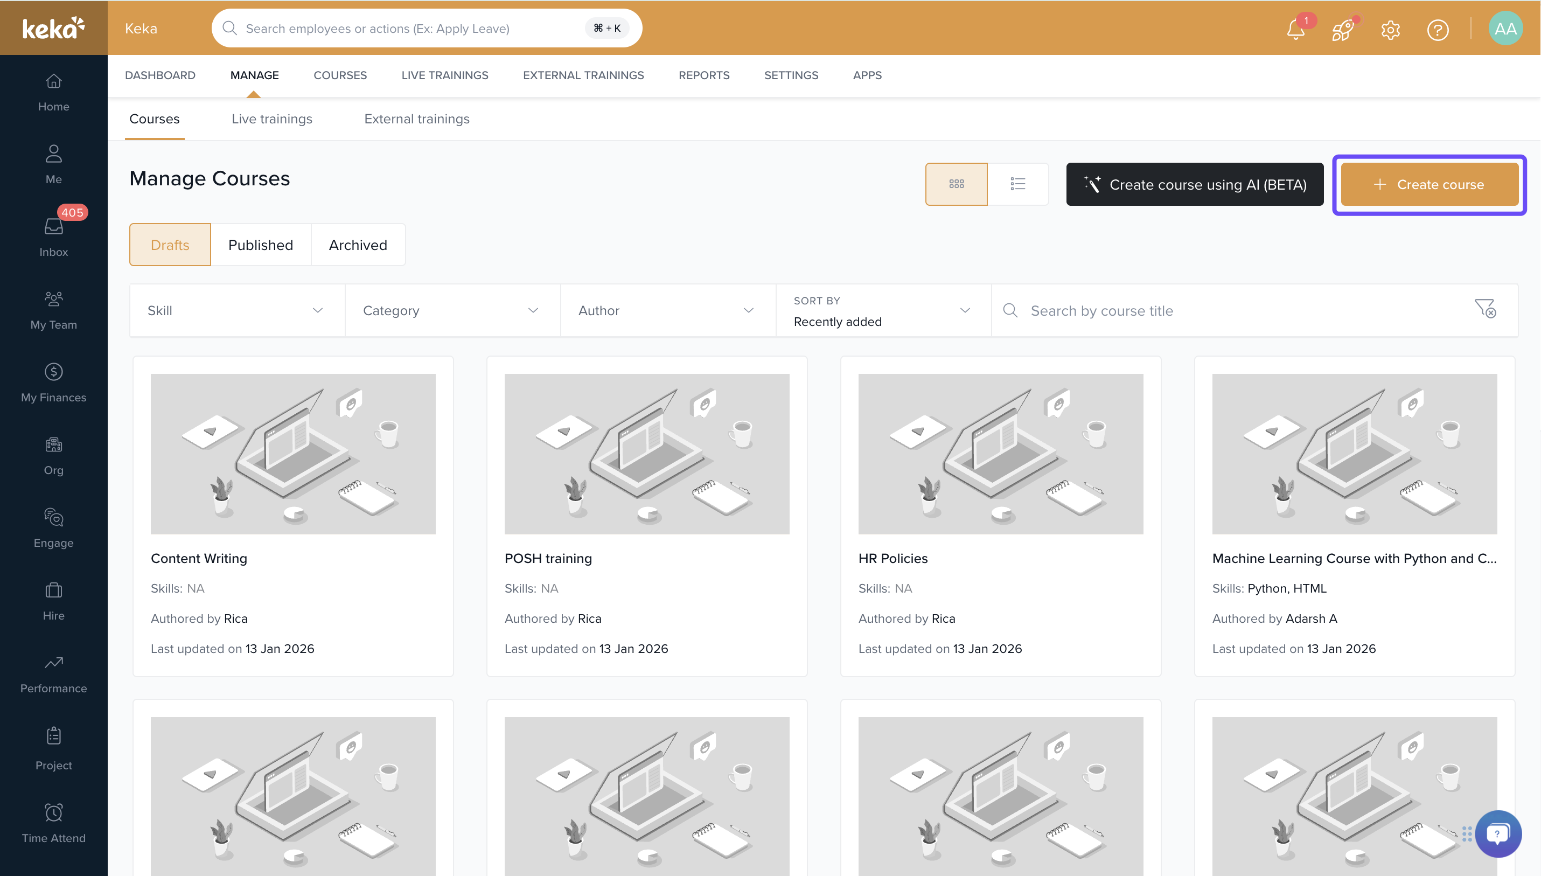This screenshot has width=1541, height=876.
Task: Expand the Category dropdown
Action: [x=452, y=310]
